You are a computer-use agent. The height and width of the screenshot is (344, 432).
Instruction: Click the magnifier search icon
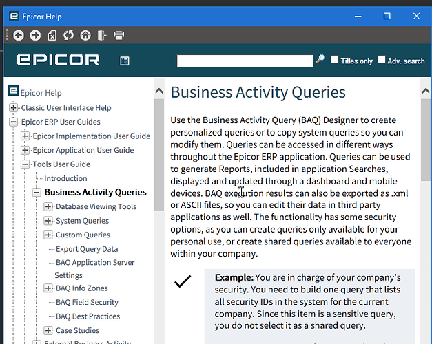(x=320, y=58)
